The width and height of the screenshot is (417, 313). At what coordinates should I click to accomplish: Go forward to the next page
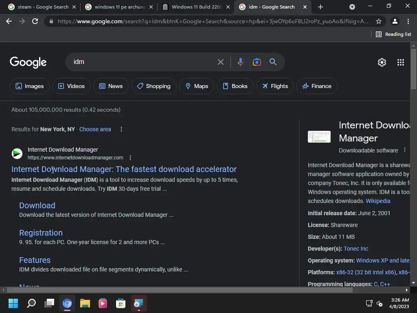pos(22,21)
